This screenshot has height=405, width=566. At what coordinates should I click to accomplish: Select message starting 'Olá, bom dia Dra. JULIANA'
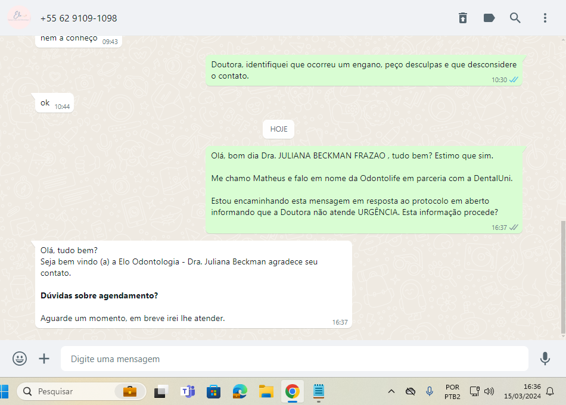[x=364, y=189]
